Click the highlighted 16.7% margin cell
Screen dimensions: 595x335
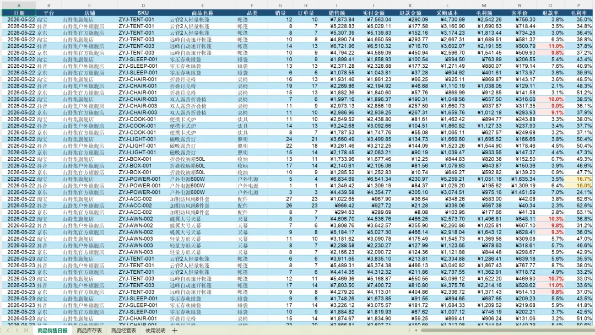578,179
